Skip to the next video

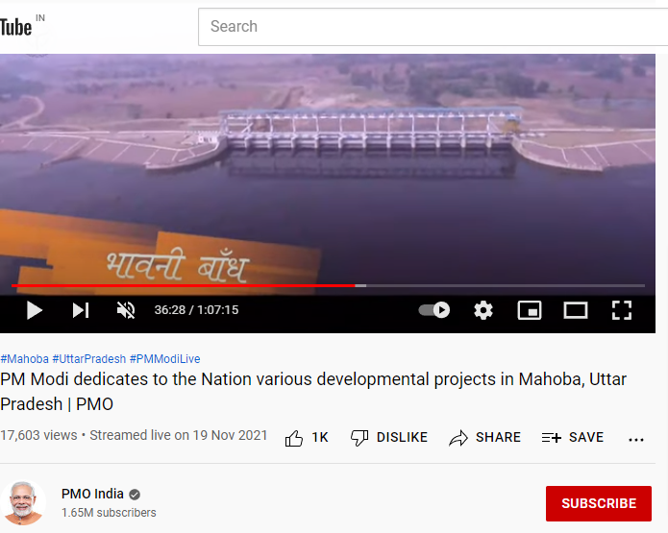click(81, 310)
